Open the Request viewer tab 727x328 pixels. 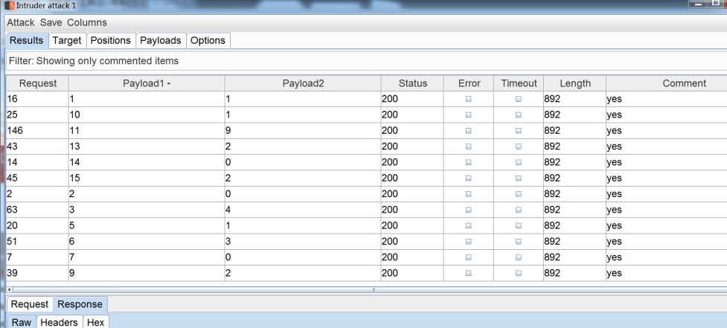(x=30, y=304)
